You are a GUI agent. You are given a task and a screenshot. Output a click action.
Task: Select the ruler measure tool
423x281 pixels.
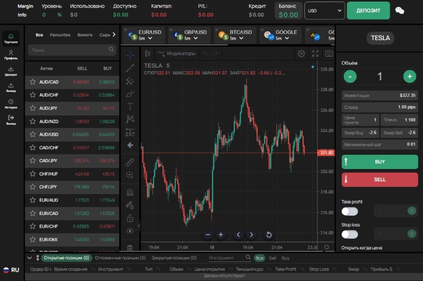click(x=130, y=162)
